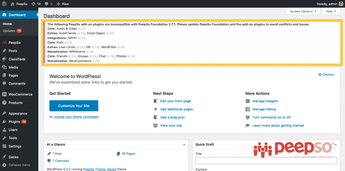Expand the Screen Options dropdown
This screenshot has height=171, width=345.
(x=303, y=11)
